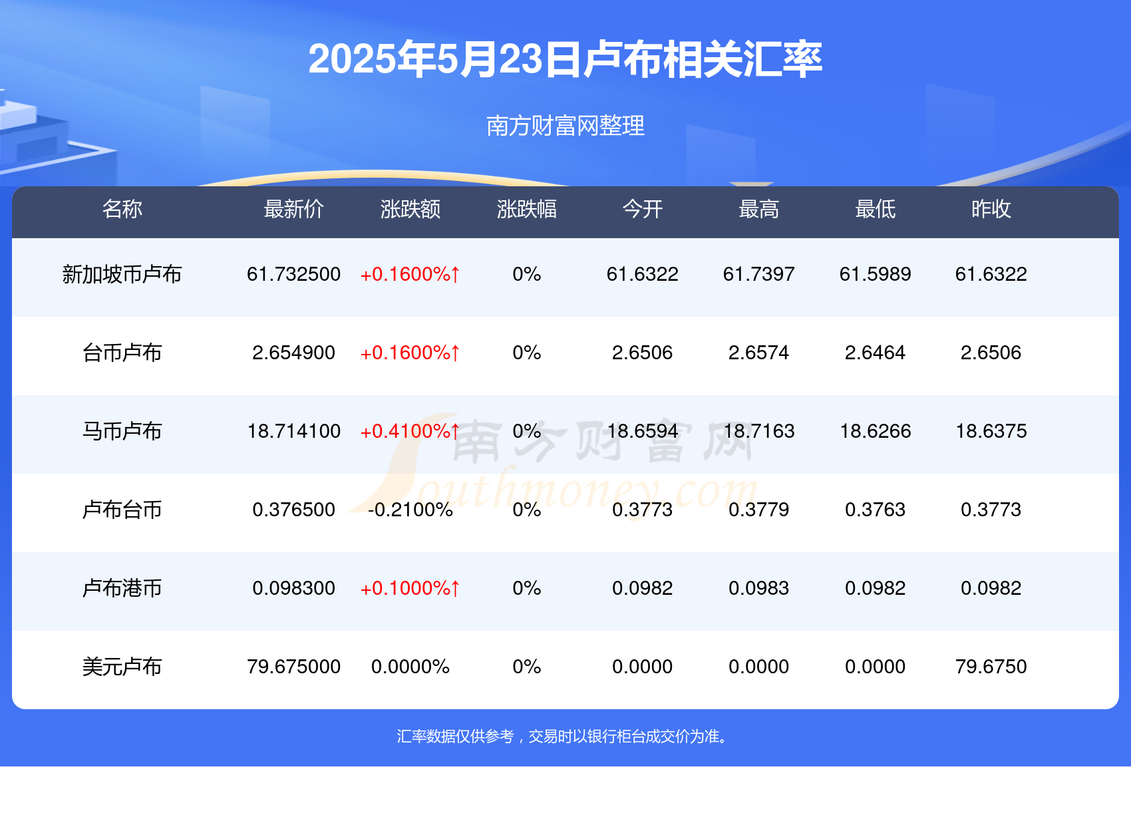1131x825 pixels.
Task: Click the row name 卢布台币
Action: click(122, 510)
